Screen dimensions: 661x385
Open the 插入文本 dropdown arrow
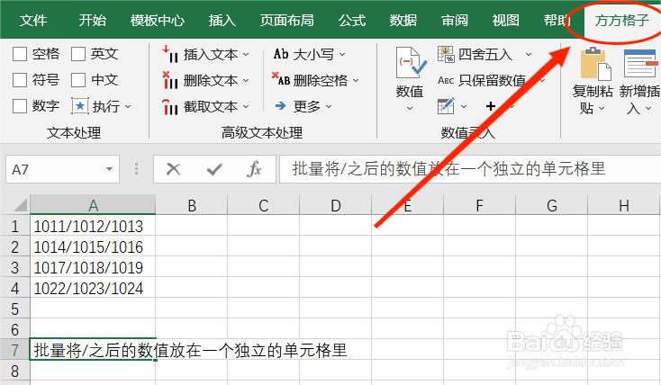click(246, 55)
